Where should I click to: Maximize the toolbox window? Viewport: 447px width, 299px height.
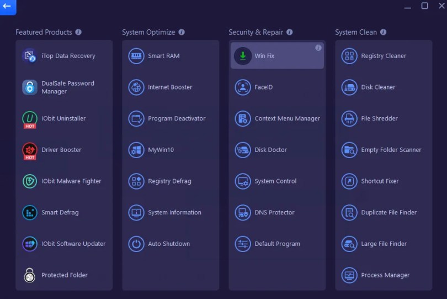click(424, 6)
